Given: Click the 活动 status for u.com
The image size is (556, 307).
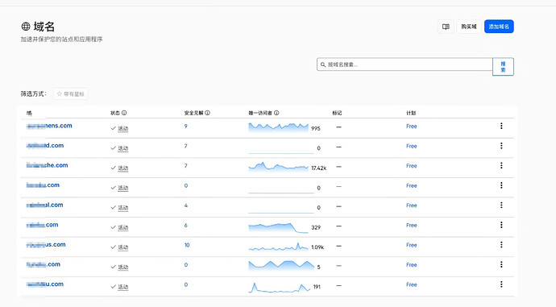Looking at the screenshot, I should (122, 287).
